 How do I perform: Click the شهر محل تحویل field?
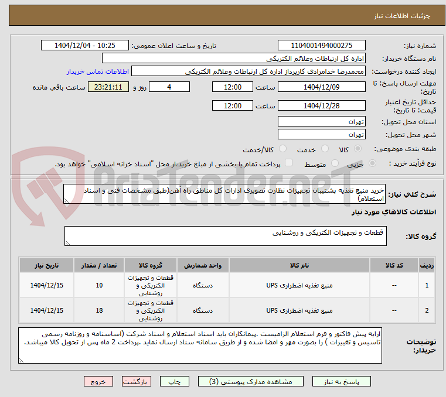pyautogui.click(x=321, y=135)
